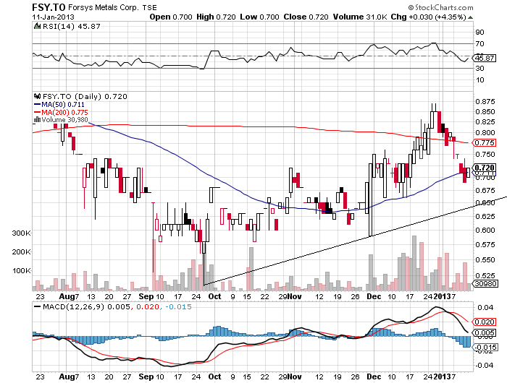Click the 11-Jan-2013 date label
This screenshot has height=383, width=507.
[x=53, y=17]
